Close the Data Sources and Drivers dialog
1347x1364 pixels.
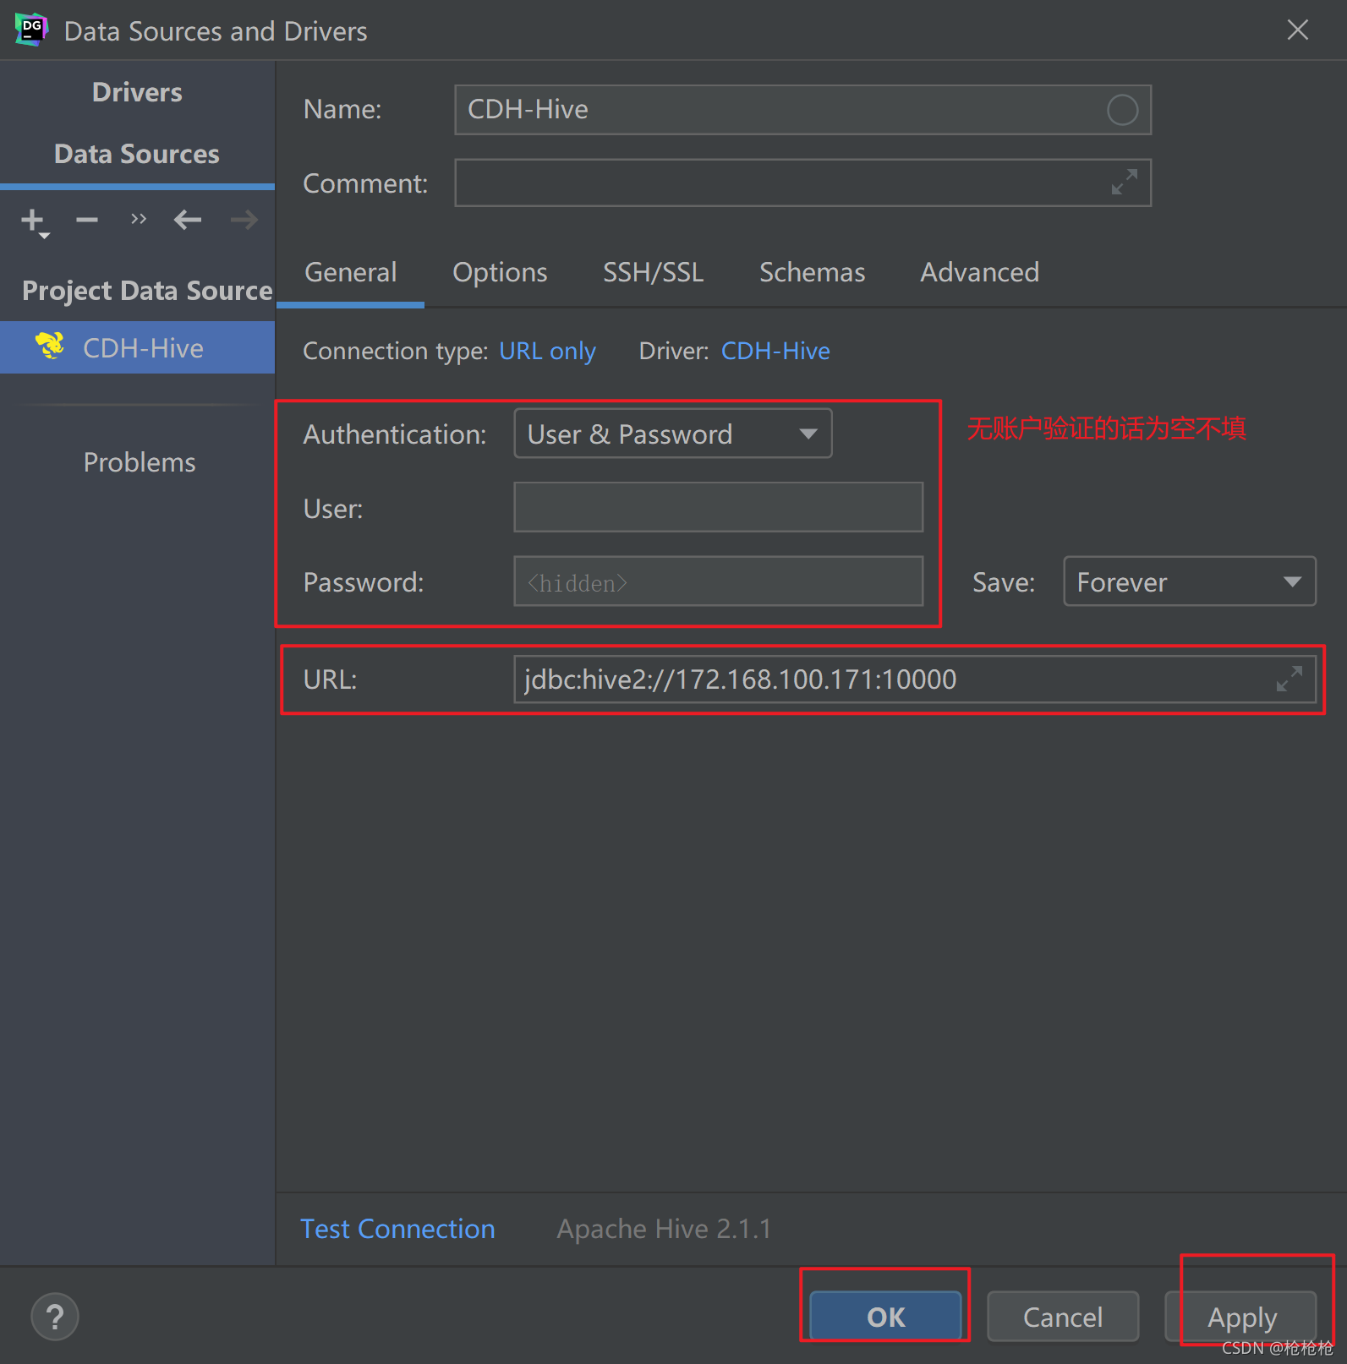[x=1297, y=30]
